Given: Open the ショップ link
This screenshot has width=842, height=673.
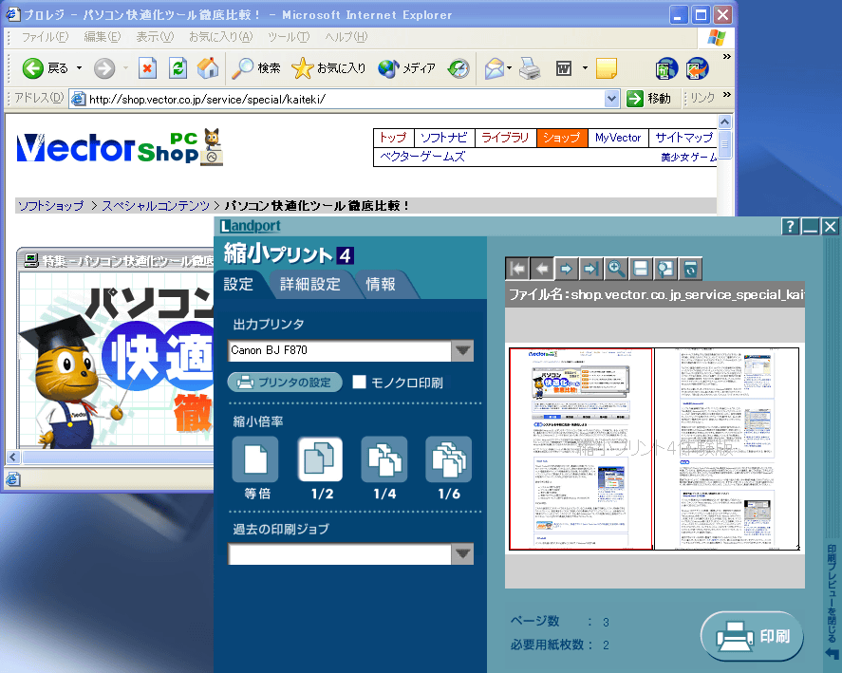Looking at the screenshot, I should (x=562, y=138).
